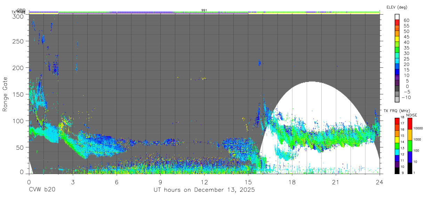Pick yellow TX FRQ swatch between 14 and 15
This screenshot has height=197, width=427.
coord(397,139)
